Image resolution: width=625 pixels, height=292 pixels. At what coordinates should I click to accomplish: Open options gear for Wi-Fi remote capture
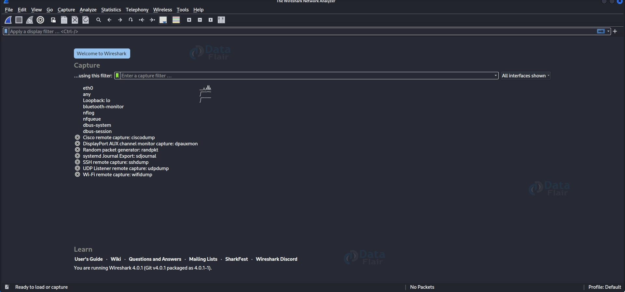coord(77,175)
